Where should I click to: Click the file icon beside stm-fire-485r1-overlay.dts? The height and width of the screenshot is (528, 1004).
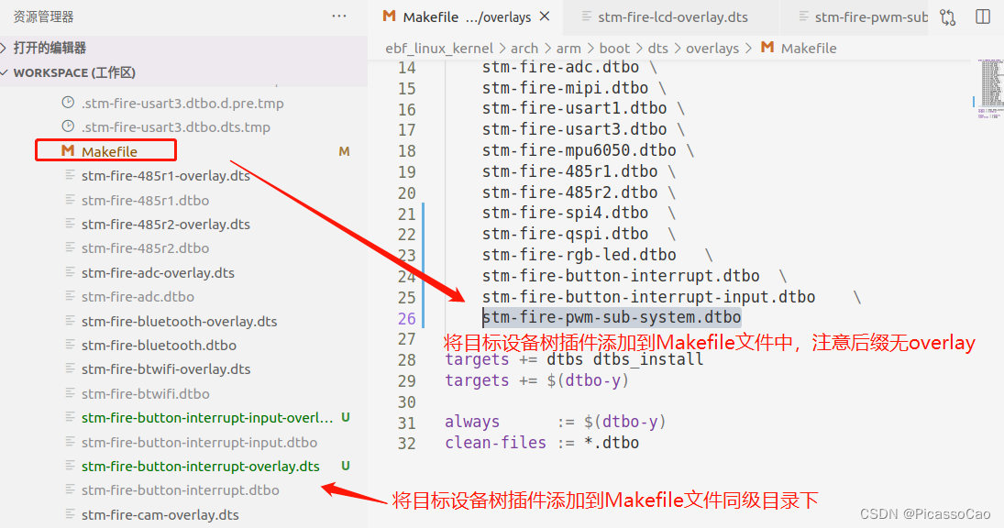click(70, 175)
